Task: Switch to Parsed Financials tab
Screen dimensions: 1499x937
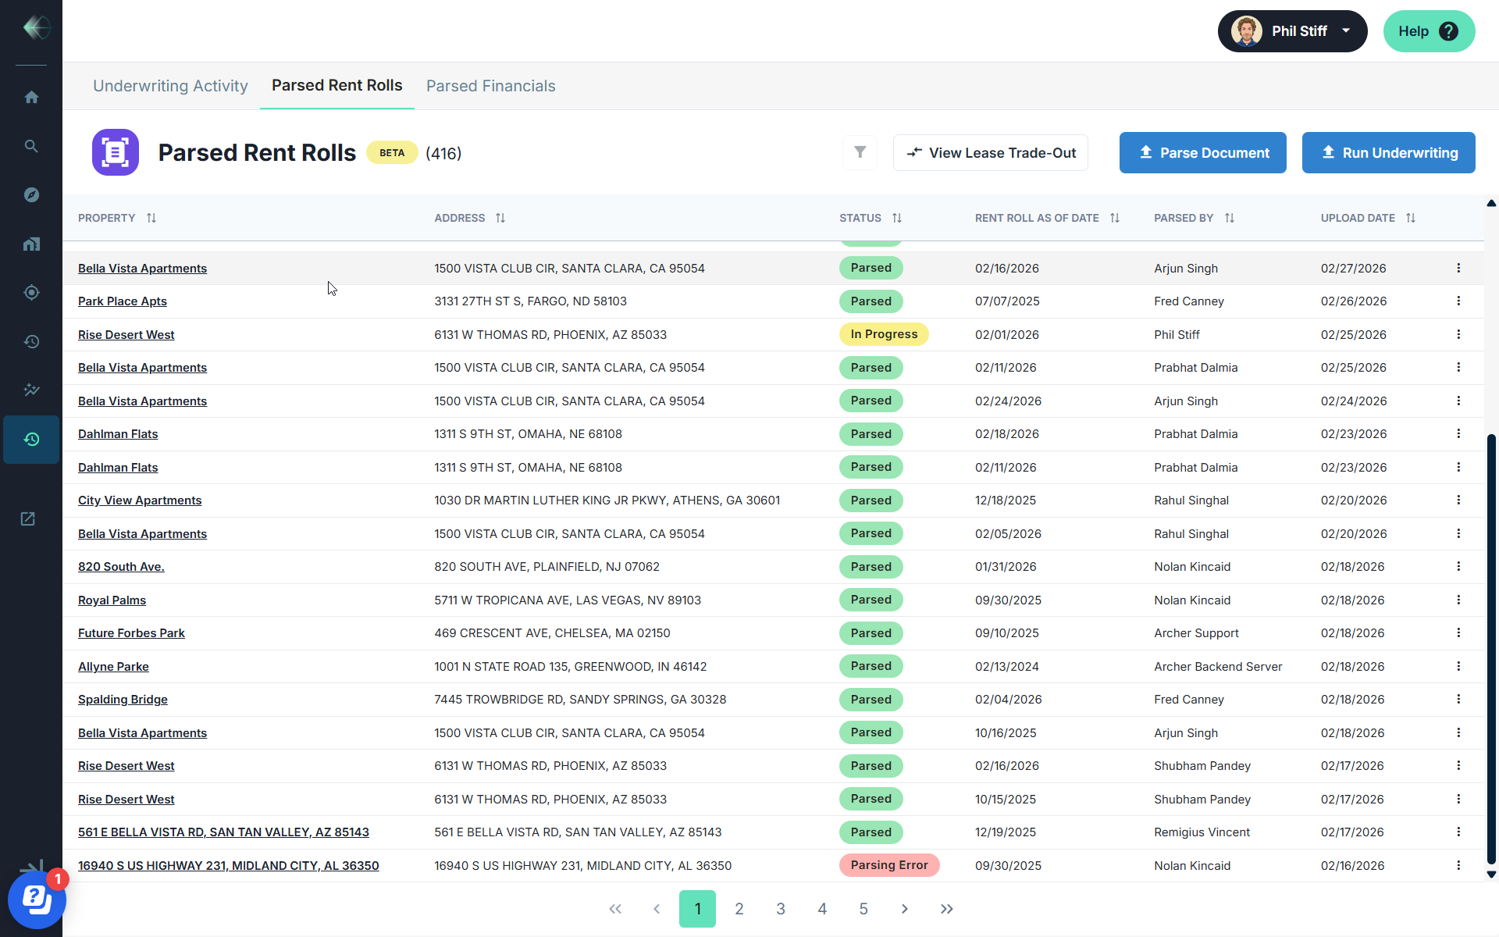Action: [x=490, y=86]
